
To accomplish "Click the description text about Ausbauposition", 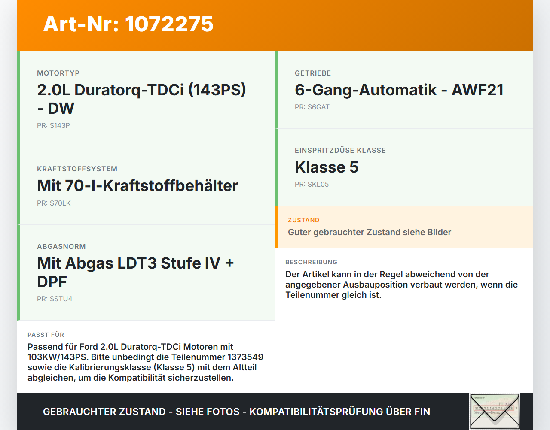I will pyautogui.click(x=401, y=285).
